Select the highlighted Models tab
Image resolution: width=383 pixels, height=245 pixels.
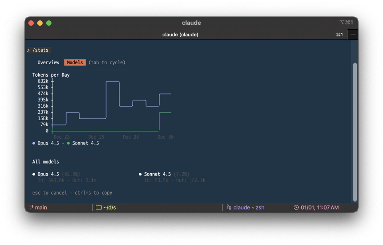[75, 62]
